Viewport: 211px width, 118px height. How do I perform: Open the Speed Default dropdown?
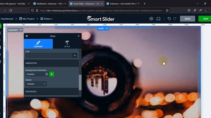click(x=36, y=84)
